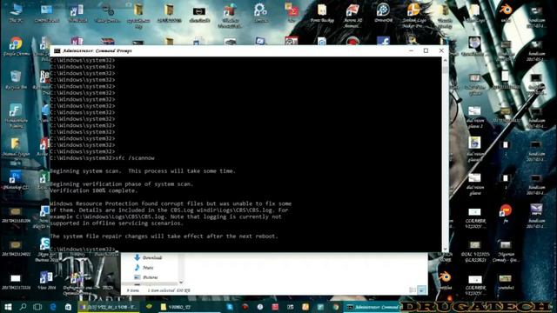The height and width of the screenshot is (313, 557).
Task: Minimize the Command Prompt window
Action: point(411,50)
